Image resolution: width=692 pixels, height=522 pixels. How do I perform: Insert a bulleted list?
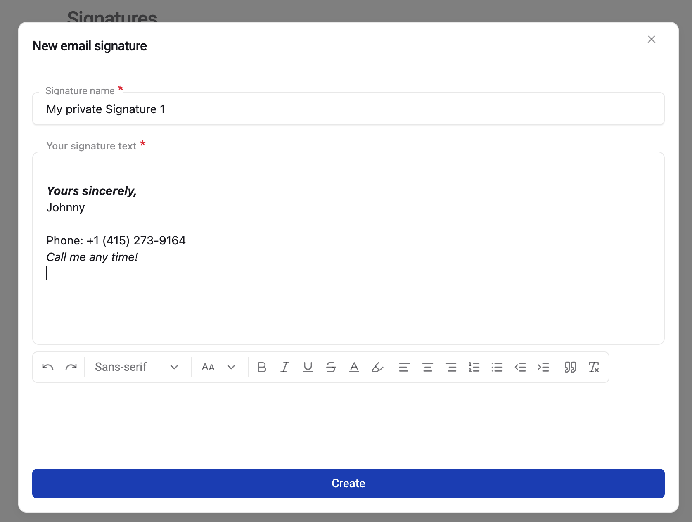tap(497, 367)
